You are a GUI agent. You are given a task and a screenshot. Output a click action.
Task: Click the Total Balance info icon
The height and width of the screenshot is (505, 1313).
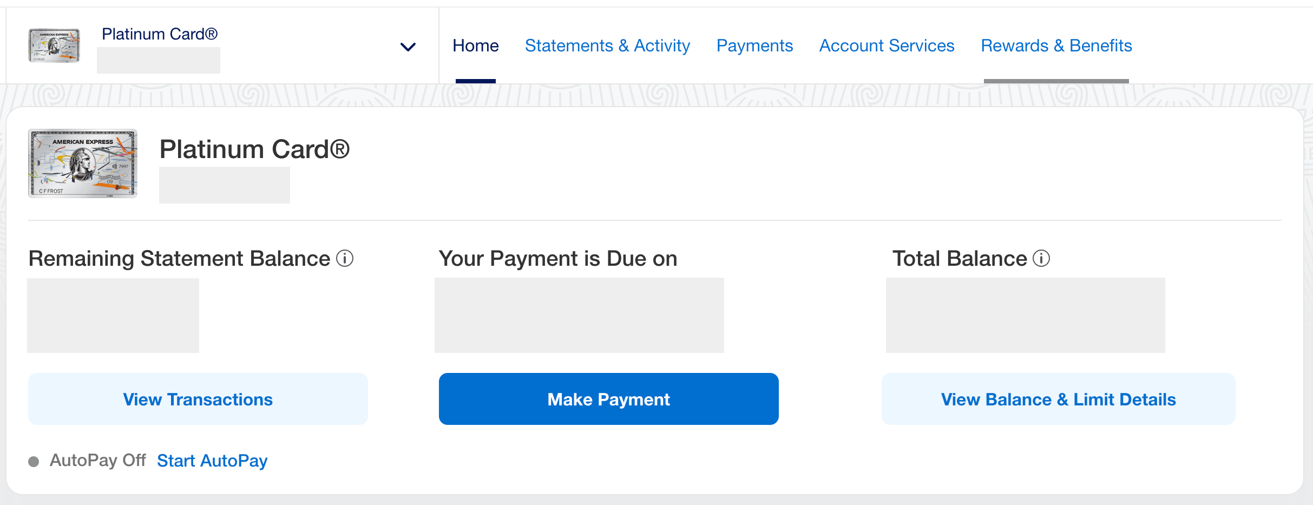tap(1041, 259)
